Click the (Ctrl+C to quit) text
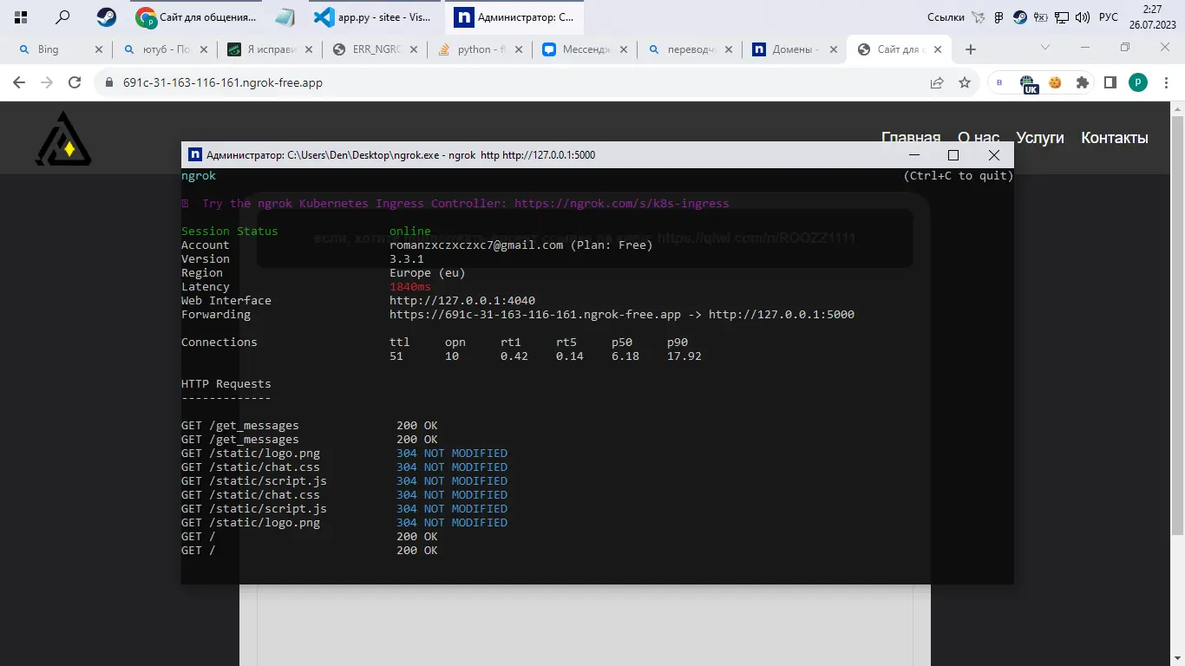This screenshot has height=666, width=1185. [x=959, y=176]
